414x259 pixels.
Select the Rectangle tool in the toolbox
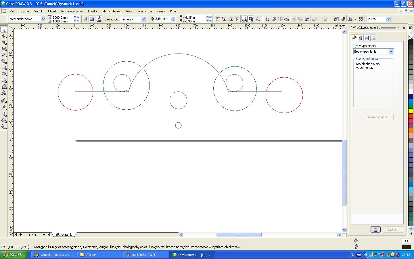tap(4, 67)
